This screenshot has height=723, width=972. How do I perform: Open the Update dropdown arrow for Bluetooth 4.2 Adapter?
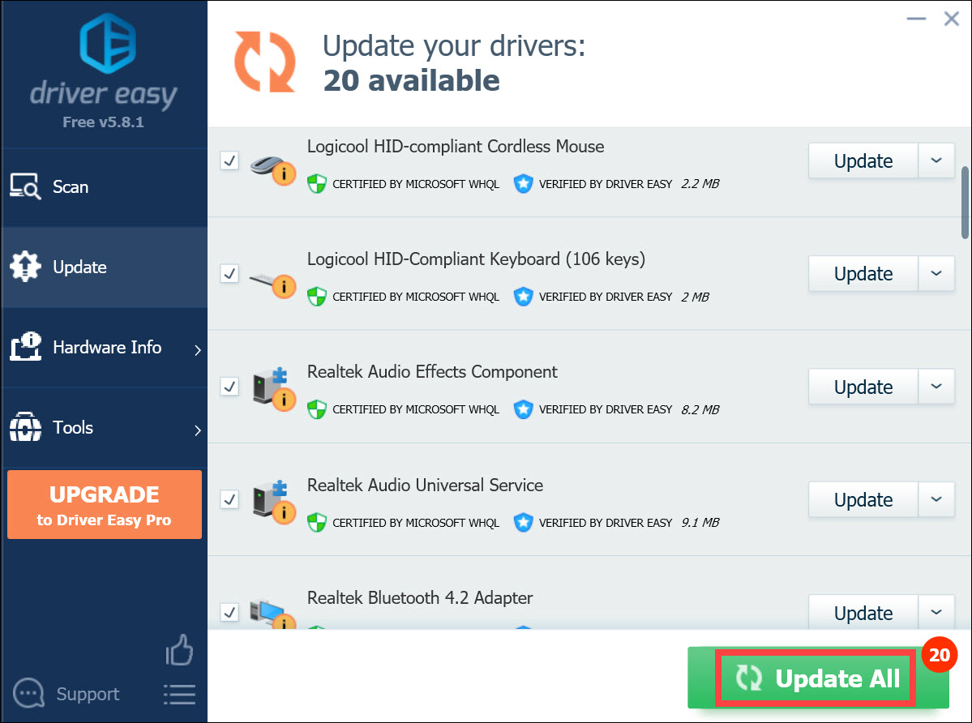click(x=936, y=612)
